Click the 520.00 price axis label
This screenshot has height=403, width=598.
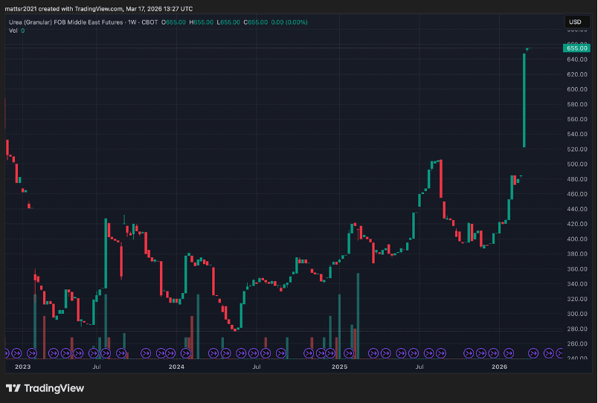[x=577, y=149]
